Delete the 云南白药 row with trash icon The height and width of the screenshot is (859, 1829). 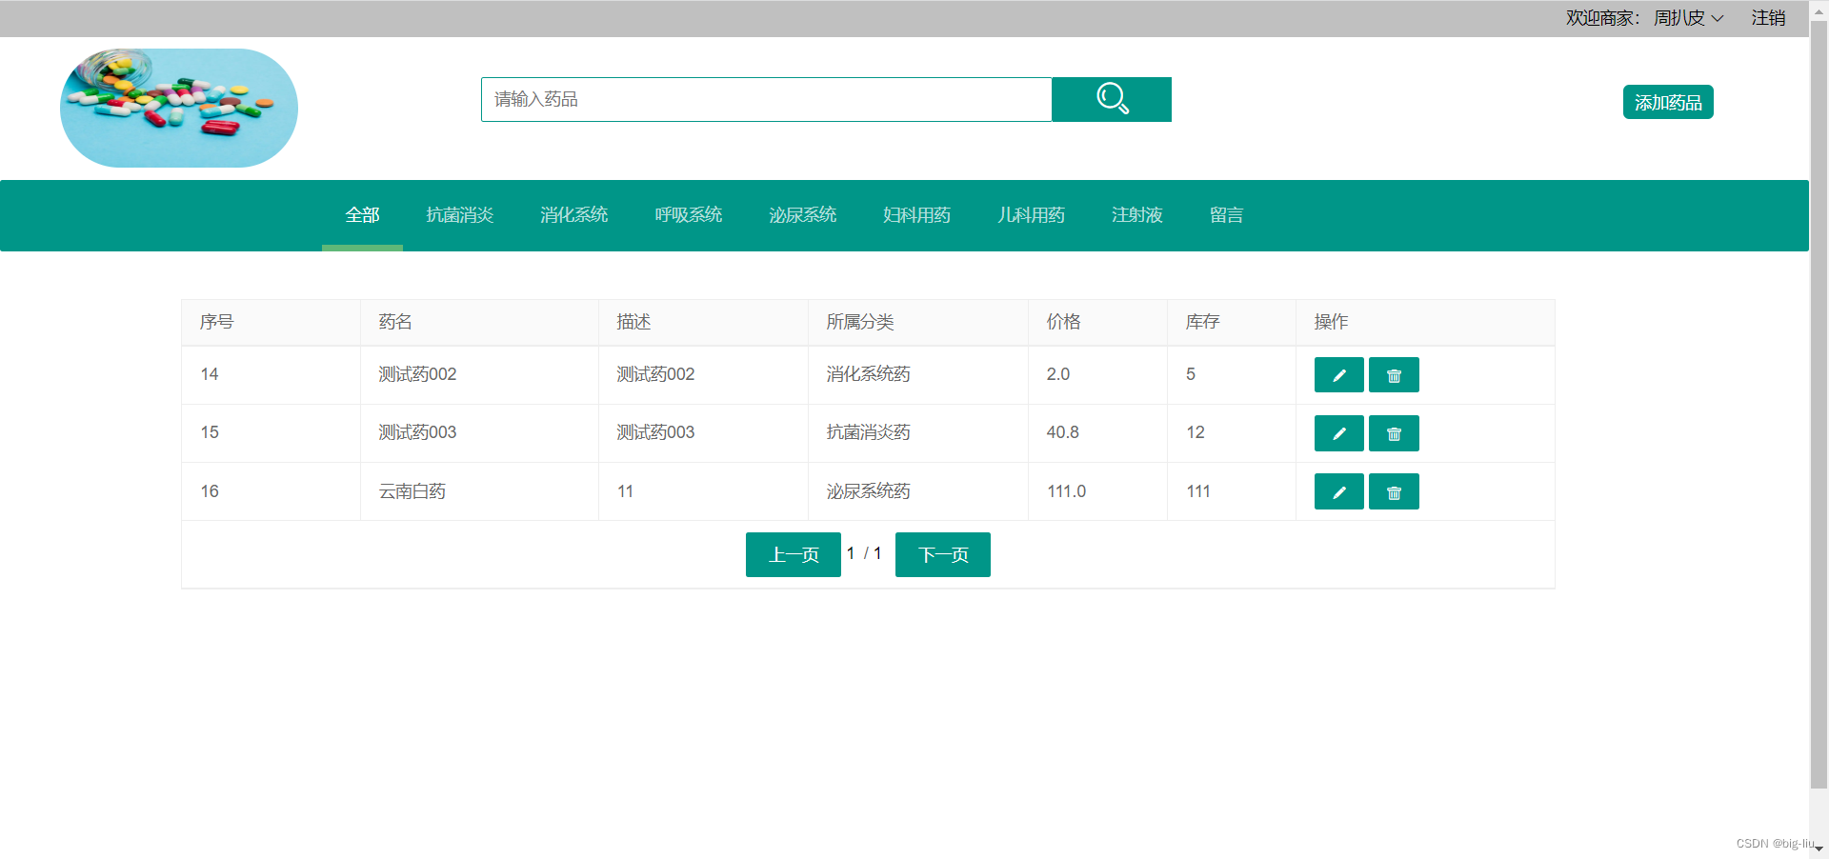pyautogui.click(x=1394, y=491)
